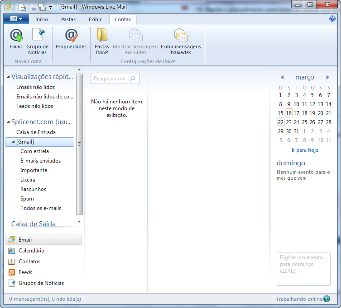Switch to the Pastas tab
The width and height of the screenshot is (341, 308).
coord(68,19)
